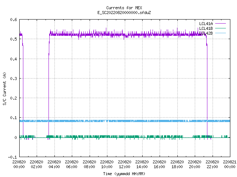Click the x-axis tick 220820 10:00
The image size is (237, 177).
pos(107,164)
